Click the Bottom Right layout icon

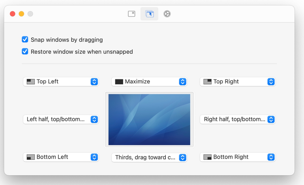(208, 157)
